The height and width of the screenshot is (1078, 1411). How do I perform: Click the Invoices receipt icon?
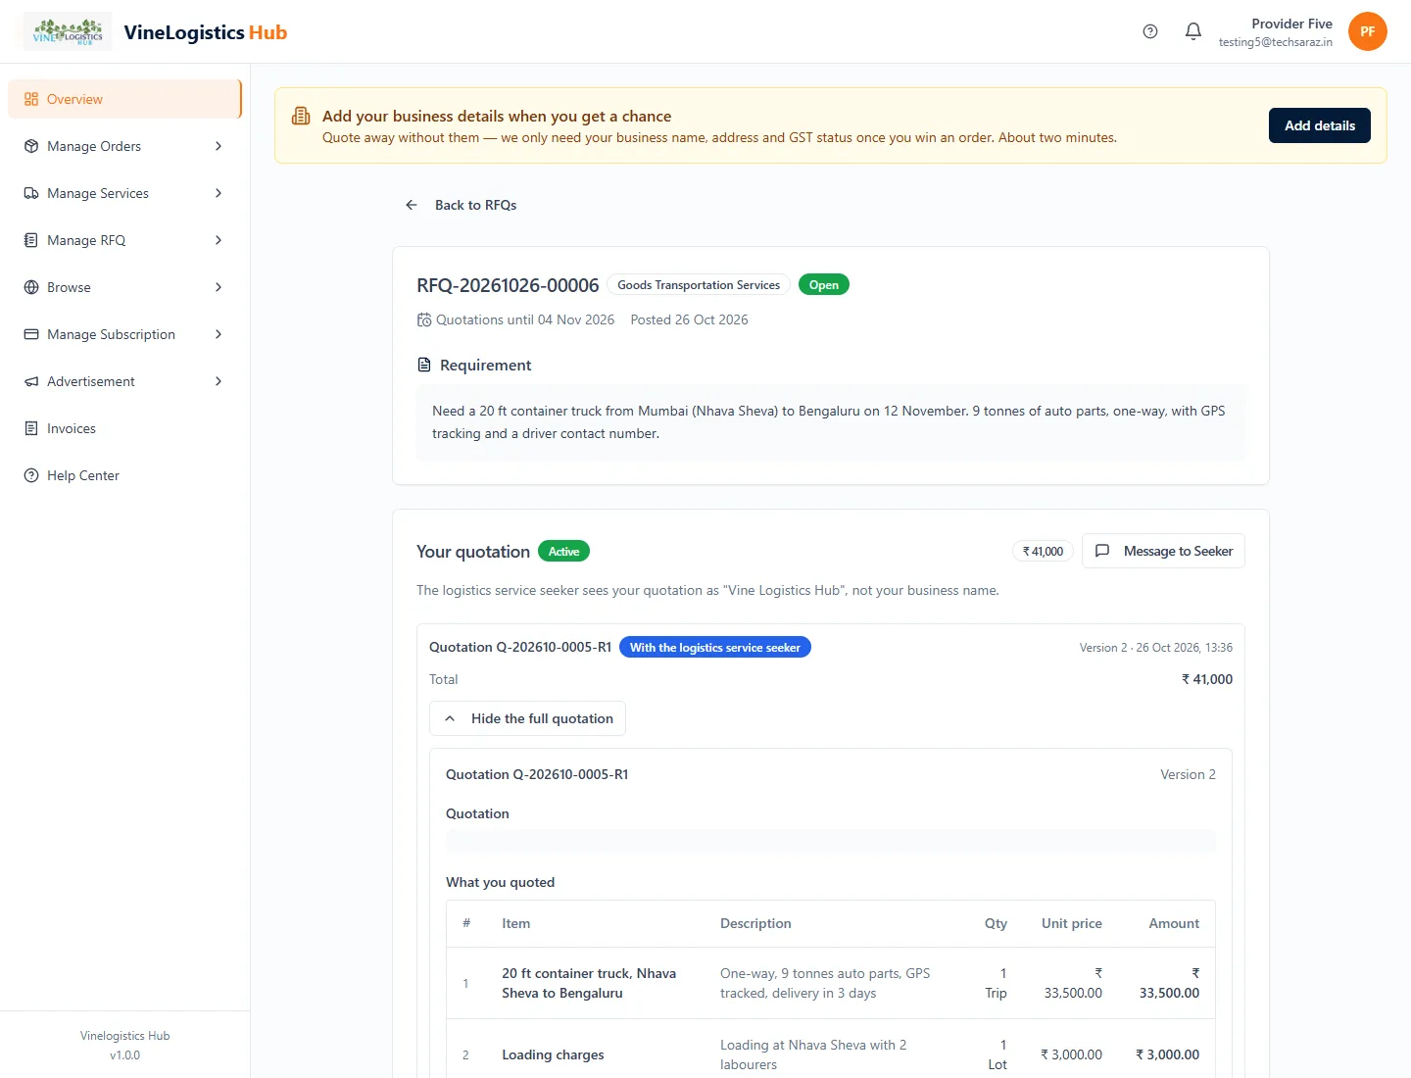click(x=31, y=428)
